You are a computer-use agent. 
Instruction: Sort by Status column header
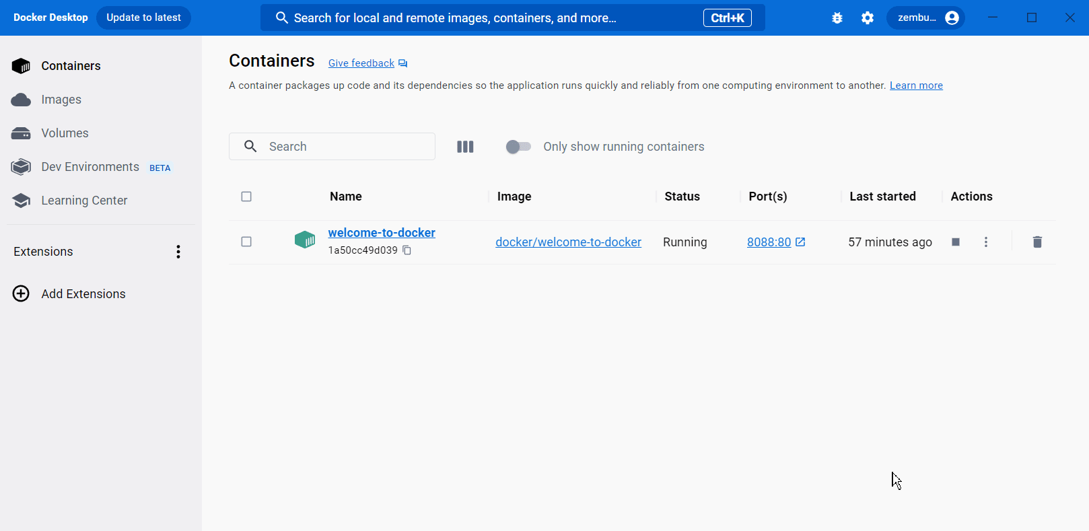pos(682,197)
